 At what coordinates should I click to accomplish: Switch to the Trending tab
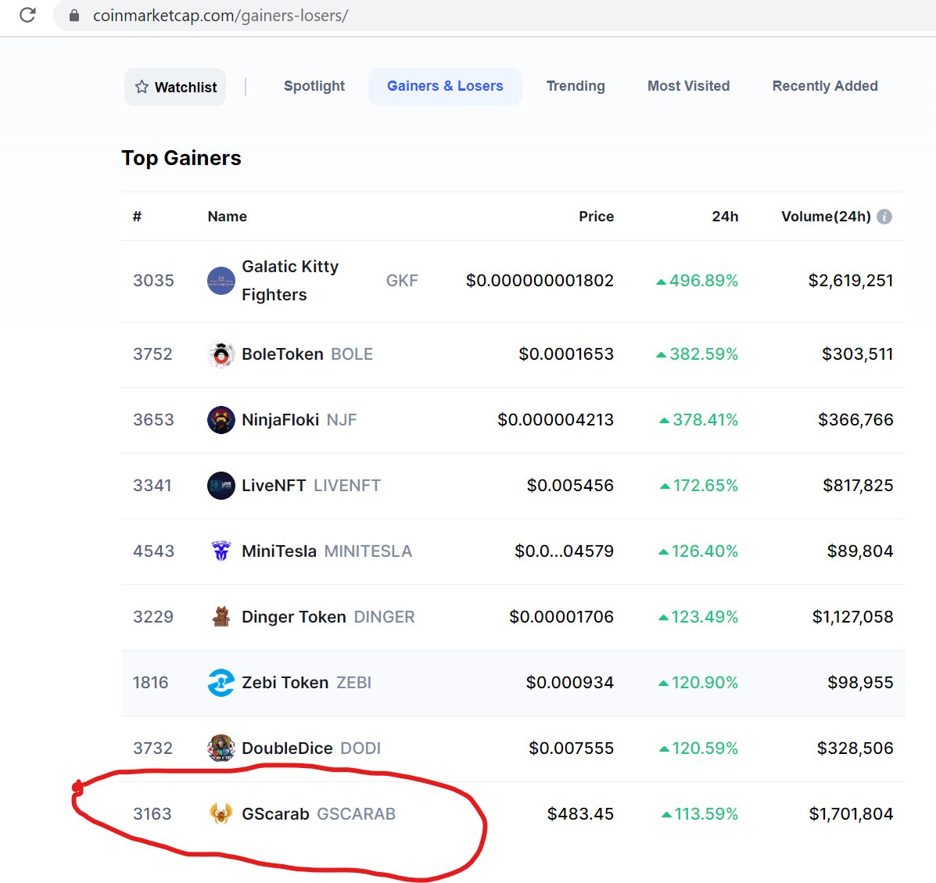[576, 86]
